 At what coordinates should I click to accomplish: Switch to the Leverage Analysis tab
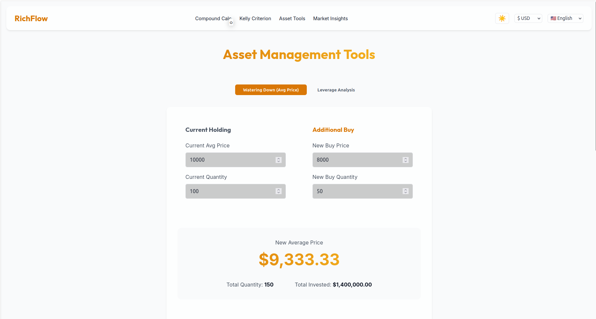pos(336,90)
